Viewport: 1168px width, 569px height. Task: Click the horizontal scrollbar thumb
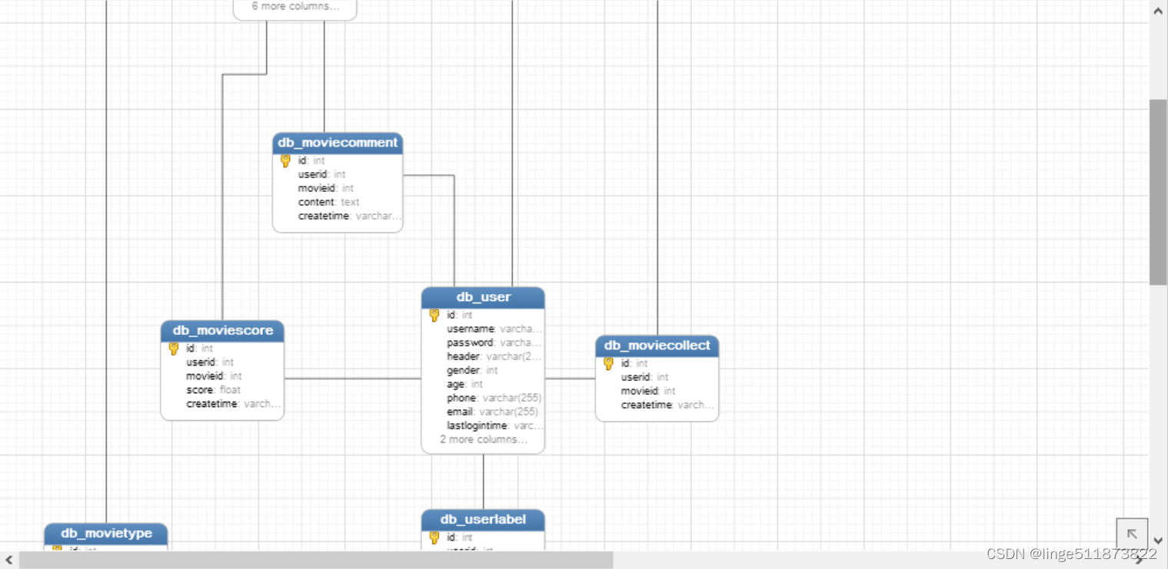coord(316,560)
